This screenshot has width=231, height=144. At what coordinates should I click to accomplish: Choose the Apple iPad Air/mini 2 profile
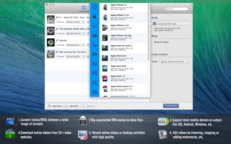coord(124,48)
